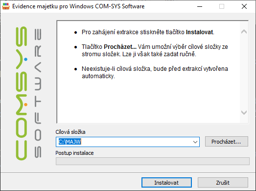Click the Postup instalace label

74,153
